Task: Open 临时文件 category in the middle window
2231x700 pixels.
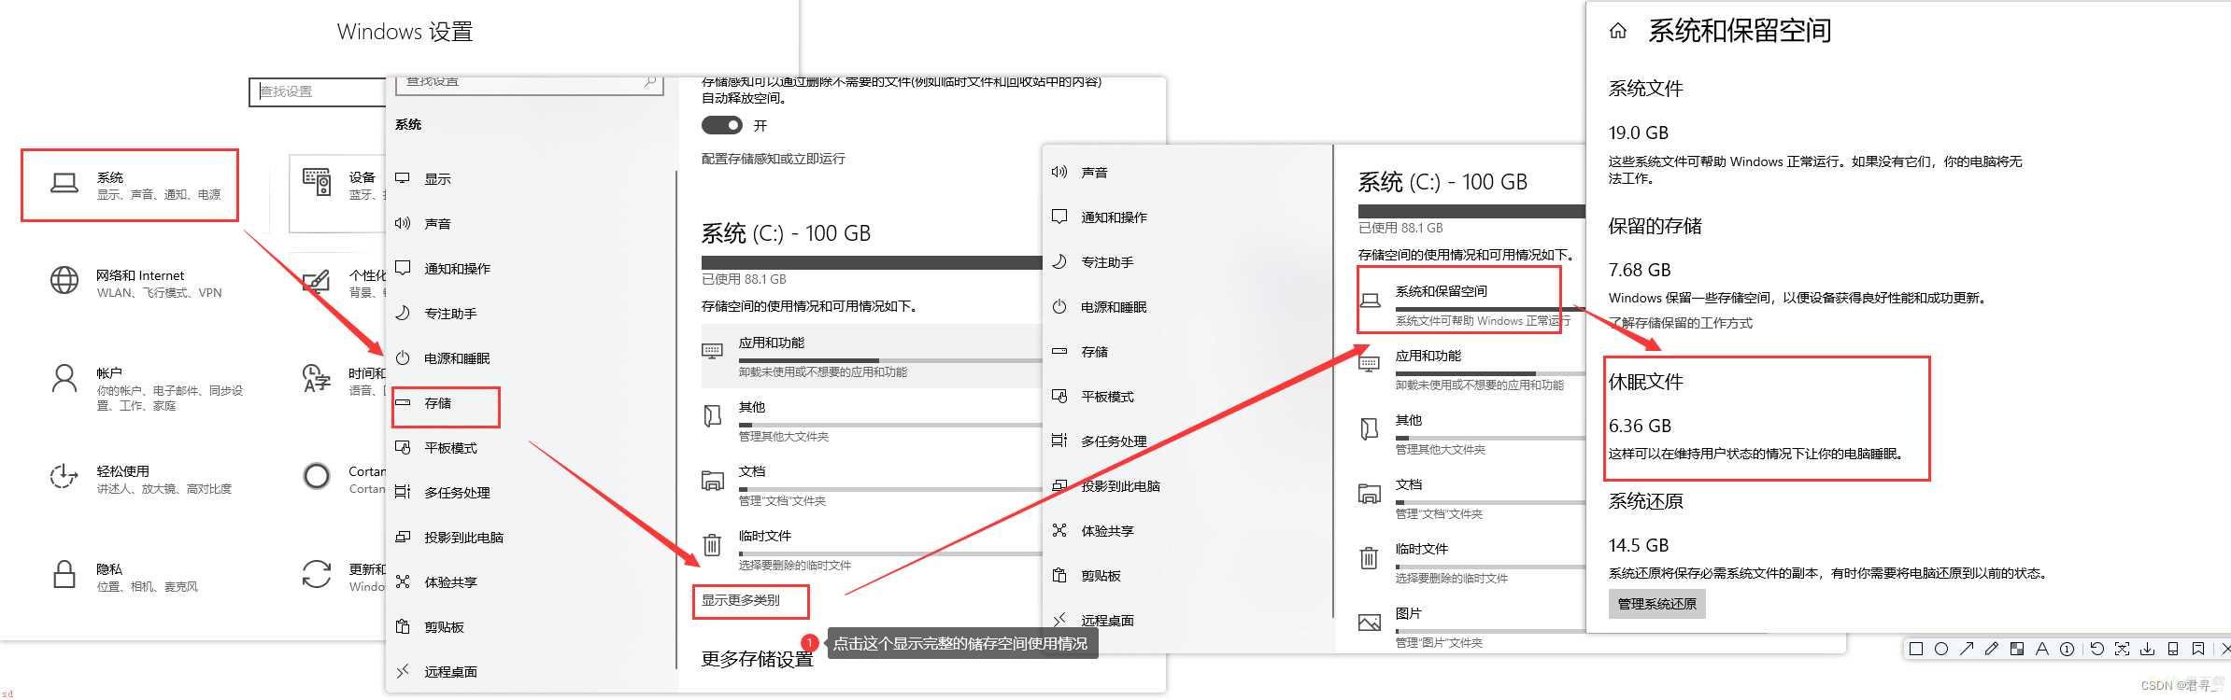Action: tap(871, 550)
